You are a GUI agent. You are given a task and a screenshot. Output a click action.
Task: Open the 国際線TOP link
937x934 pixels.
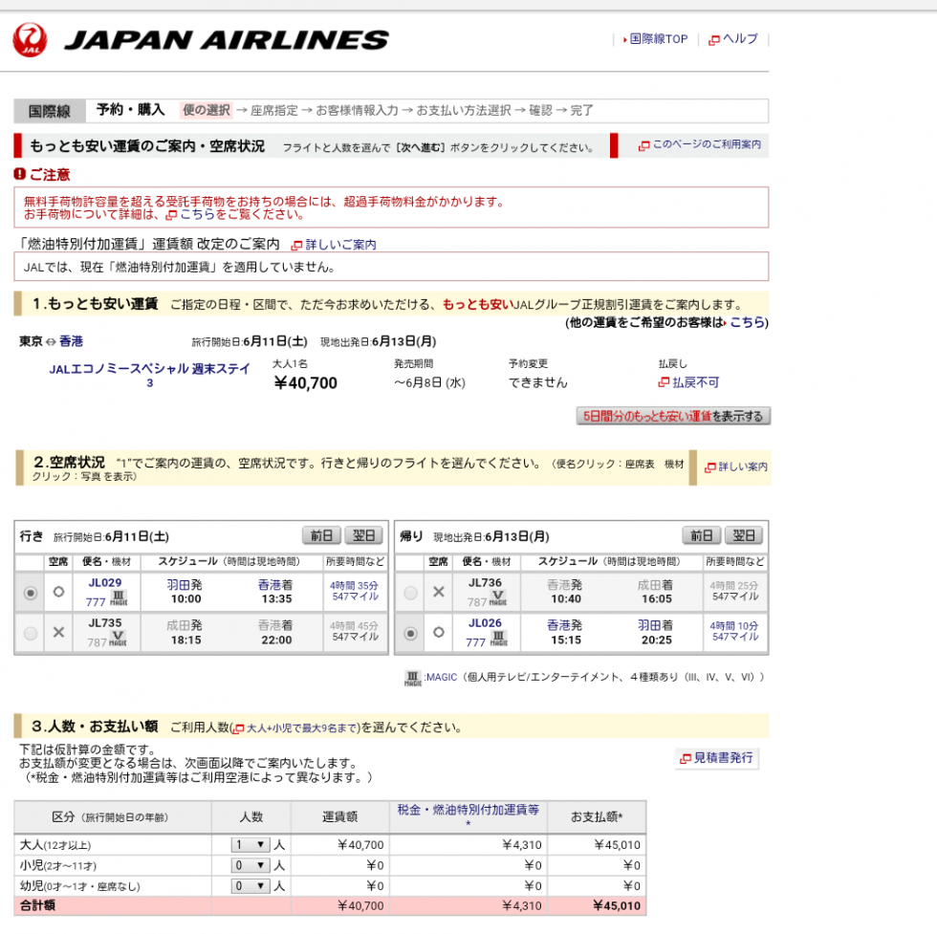[x=658, y=39]
